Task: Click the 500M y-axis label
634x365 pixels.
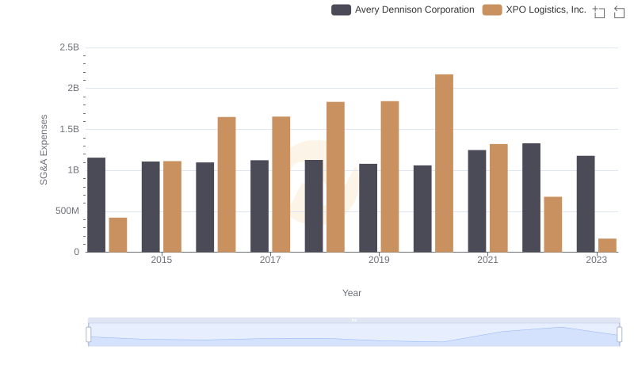Action: click(67, 211)
